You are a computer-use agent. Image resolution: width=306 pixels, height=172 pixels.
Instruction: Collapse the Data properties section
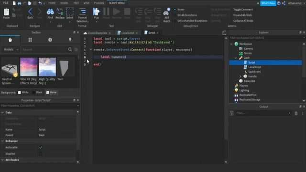[2, 113]
